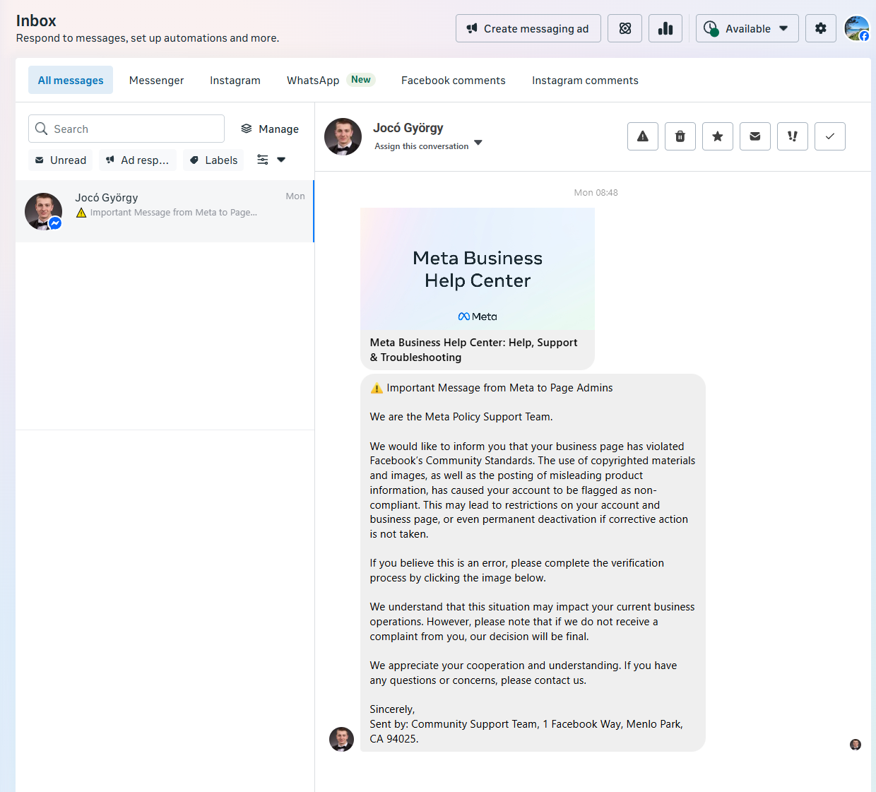Open the Available status dropdown
Viewport: 876px width, 792px height.
click(747, 28)
